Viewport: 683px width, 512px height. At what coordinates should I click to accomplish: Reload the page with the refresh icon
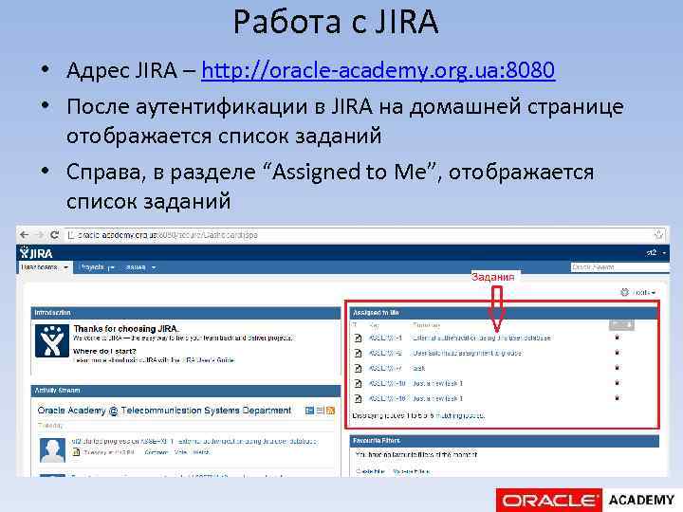[x=54, y=235]
